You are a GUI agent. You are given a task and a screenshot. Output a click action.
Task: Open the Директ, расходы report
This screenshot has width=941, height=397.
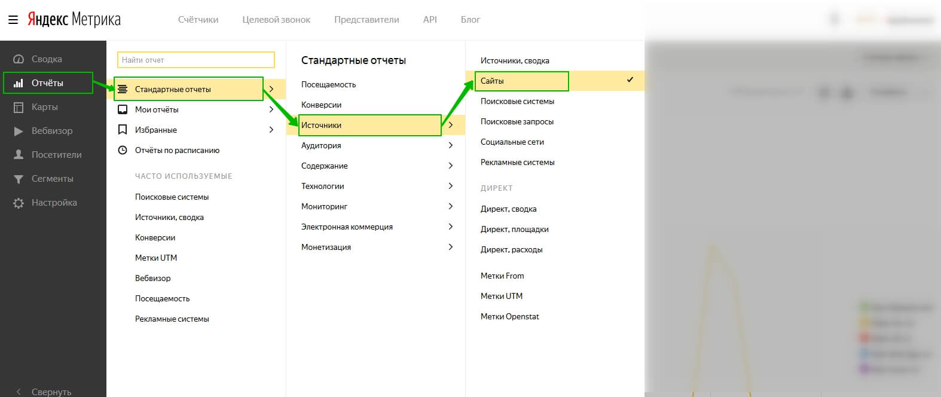click(512, 249)
